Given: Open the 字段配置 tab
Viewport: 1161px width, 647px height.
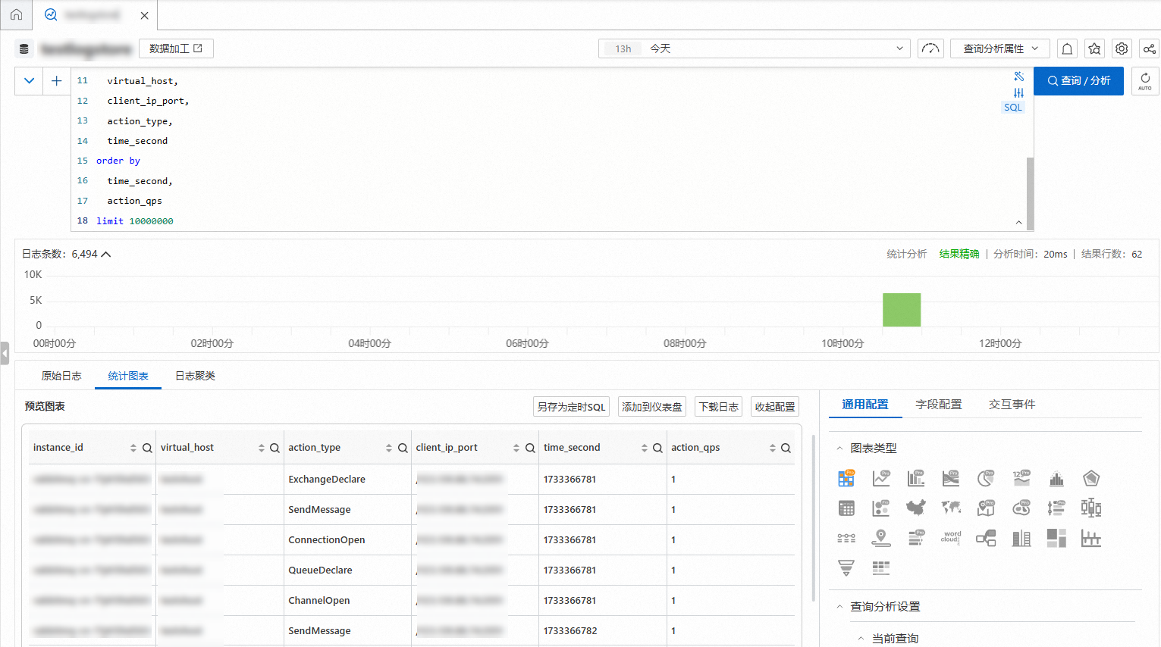Looking at the screenshot, I should point(939,405).
